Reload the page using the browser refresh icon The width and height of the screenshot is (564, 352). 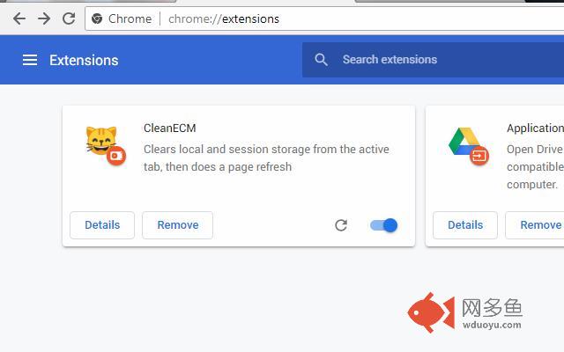[x=69, y=18]
